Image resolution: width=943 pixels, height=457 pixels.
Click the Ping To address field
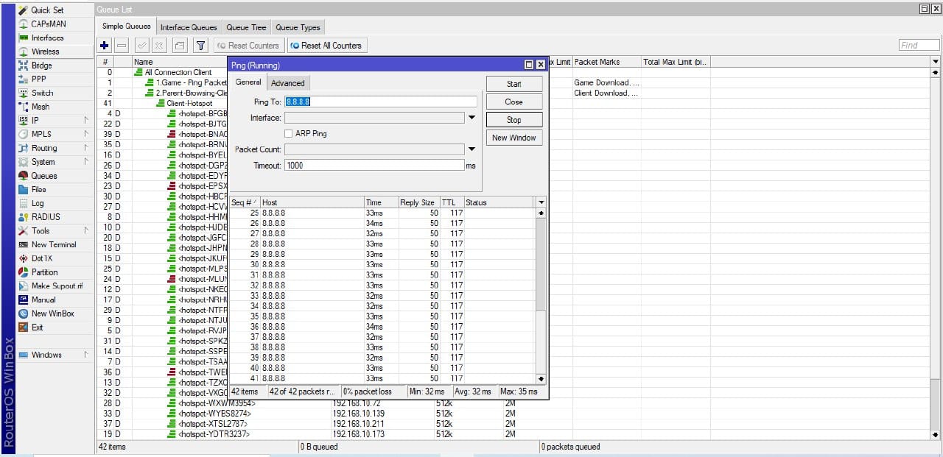coord(381,102)
